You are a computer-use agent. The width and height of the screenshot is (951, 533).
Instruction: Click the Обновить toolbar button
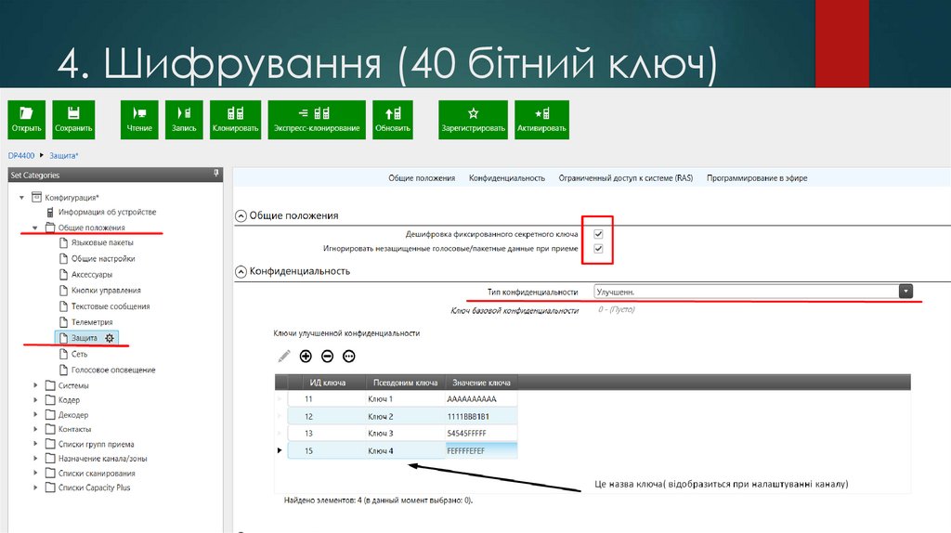point(393,120)
